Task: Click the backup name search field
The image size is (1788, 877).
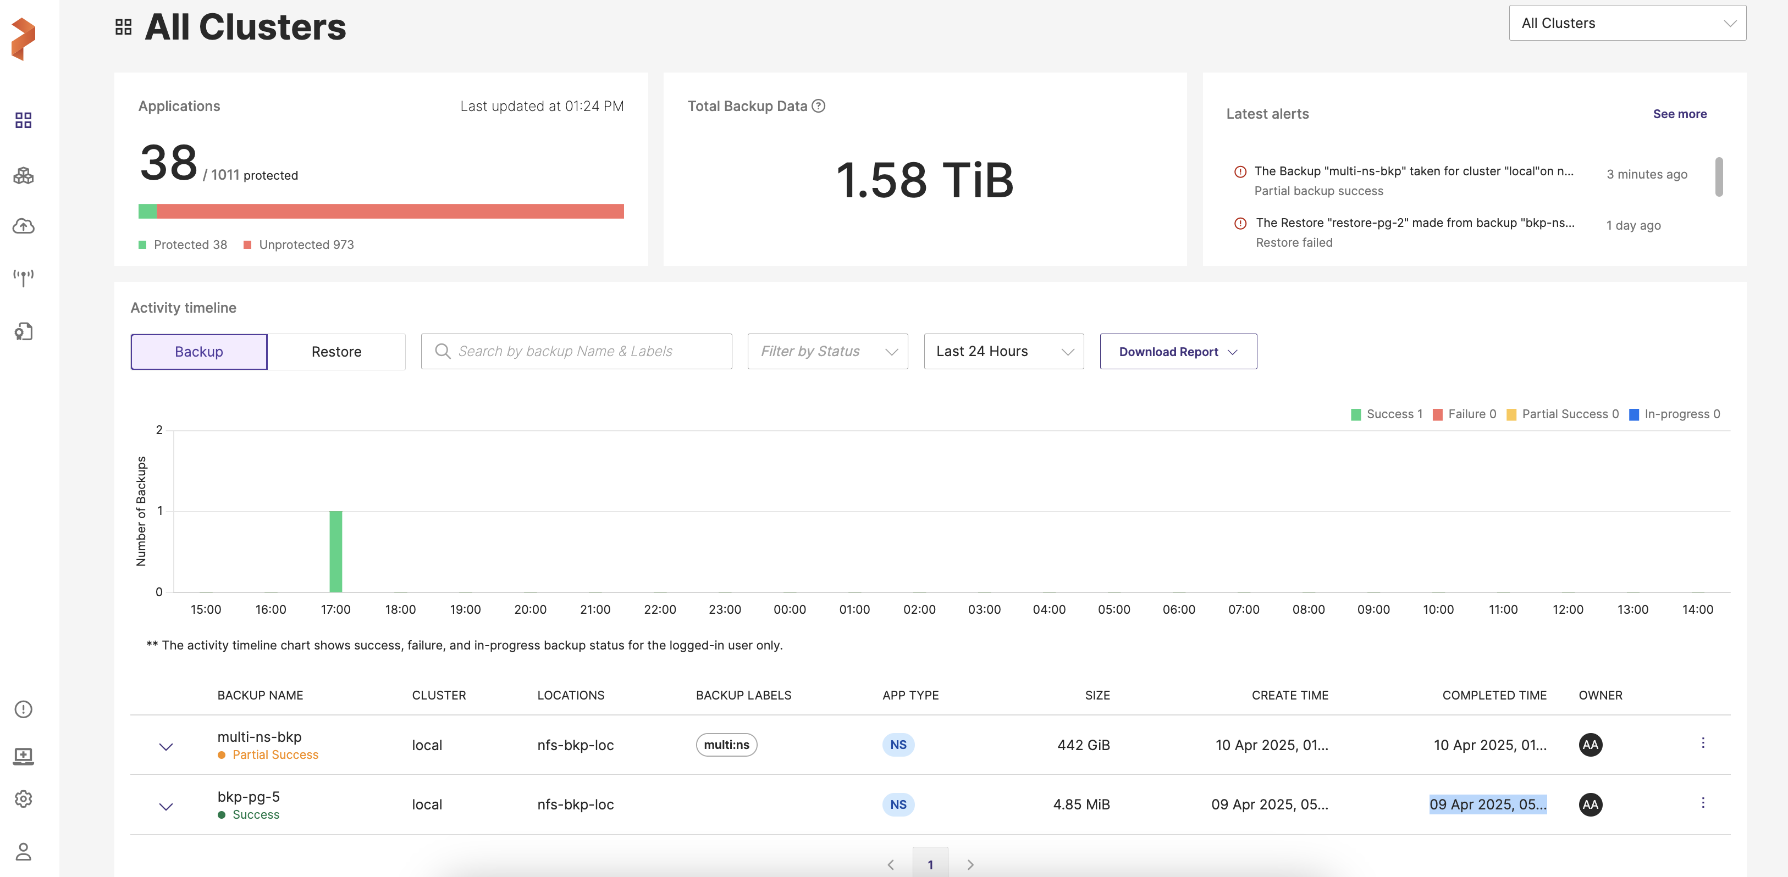Action: (576, 351)
